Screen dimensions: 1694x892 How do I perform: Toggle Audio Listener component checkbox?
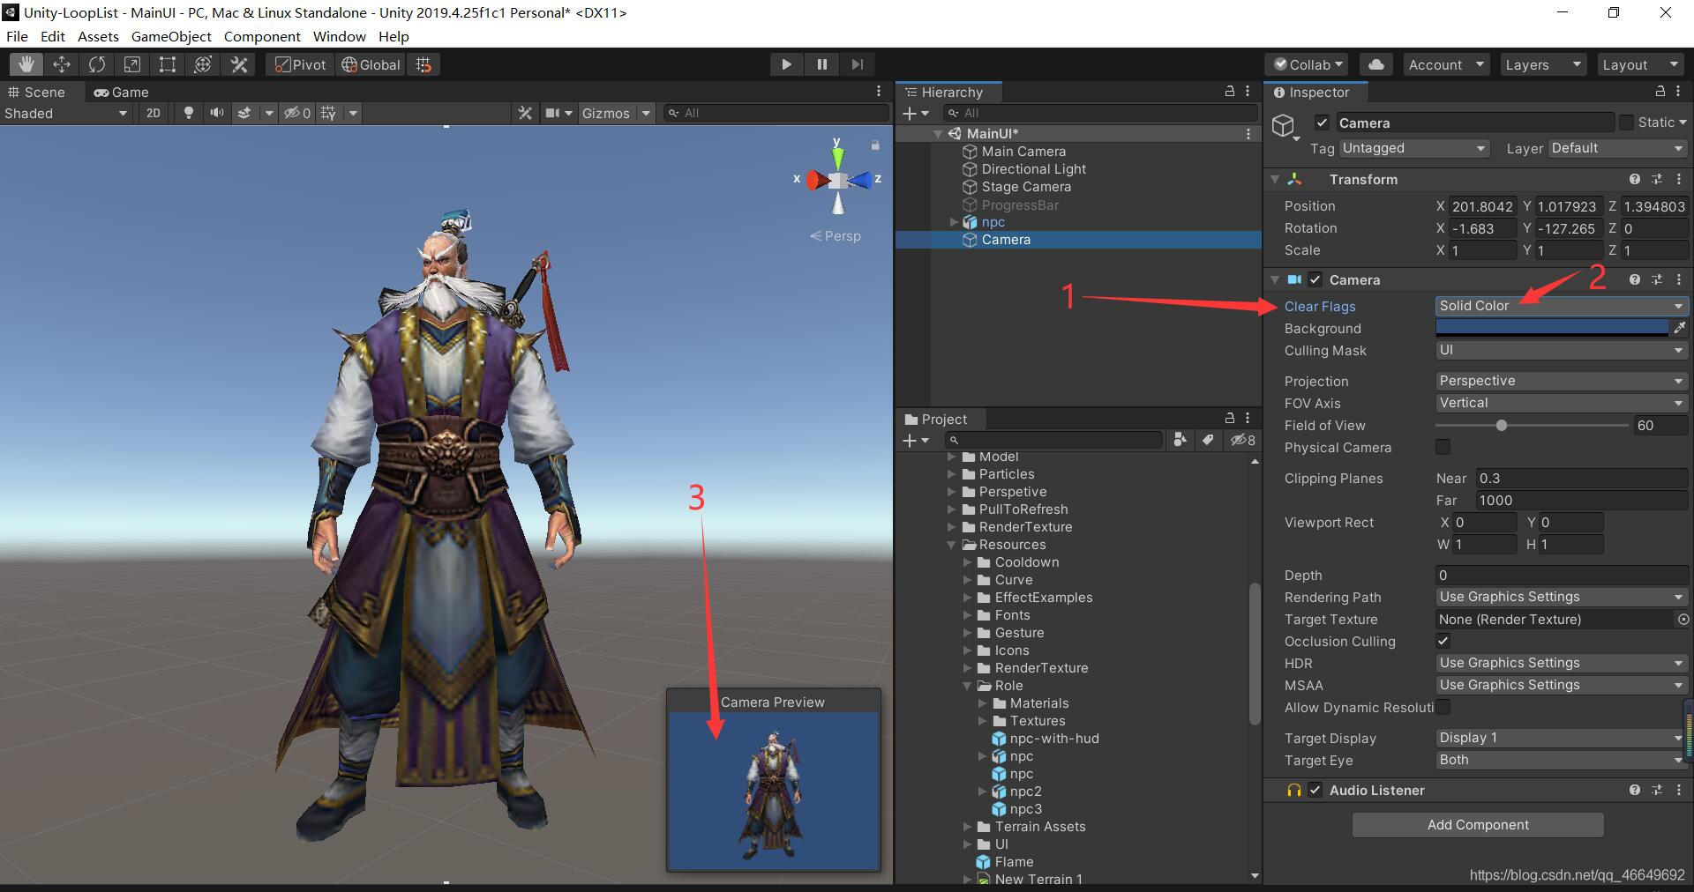coord(1315,790)
